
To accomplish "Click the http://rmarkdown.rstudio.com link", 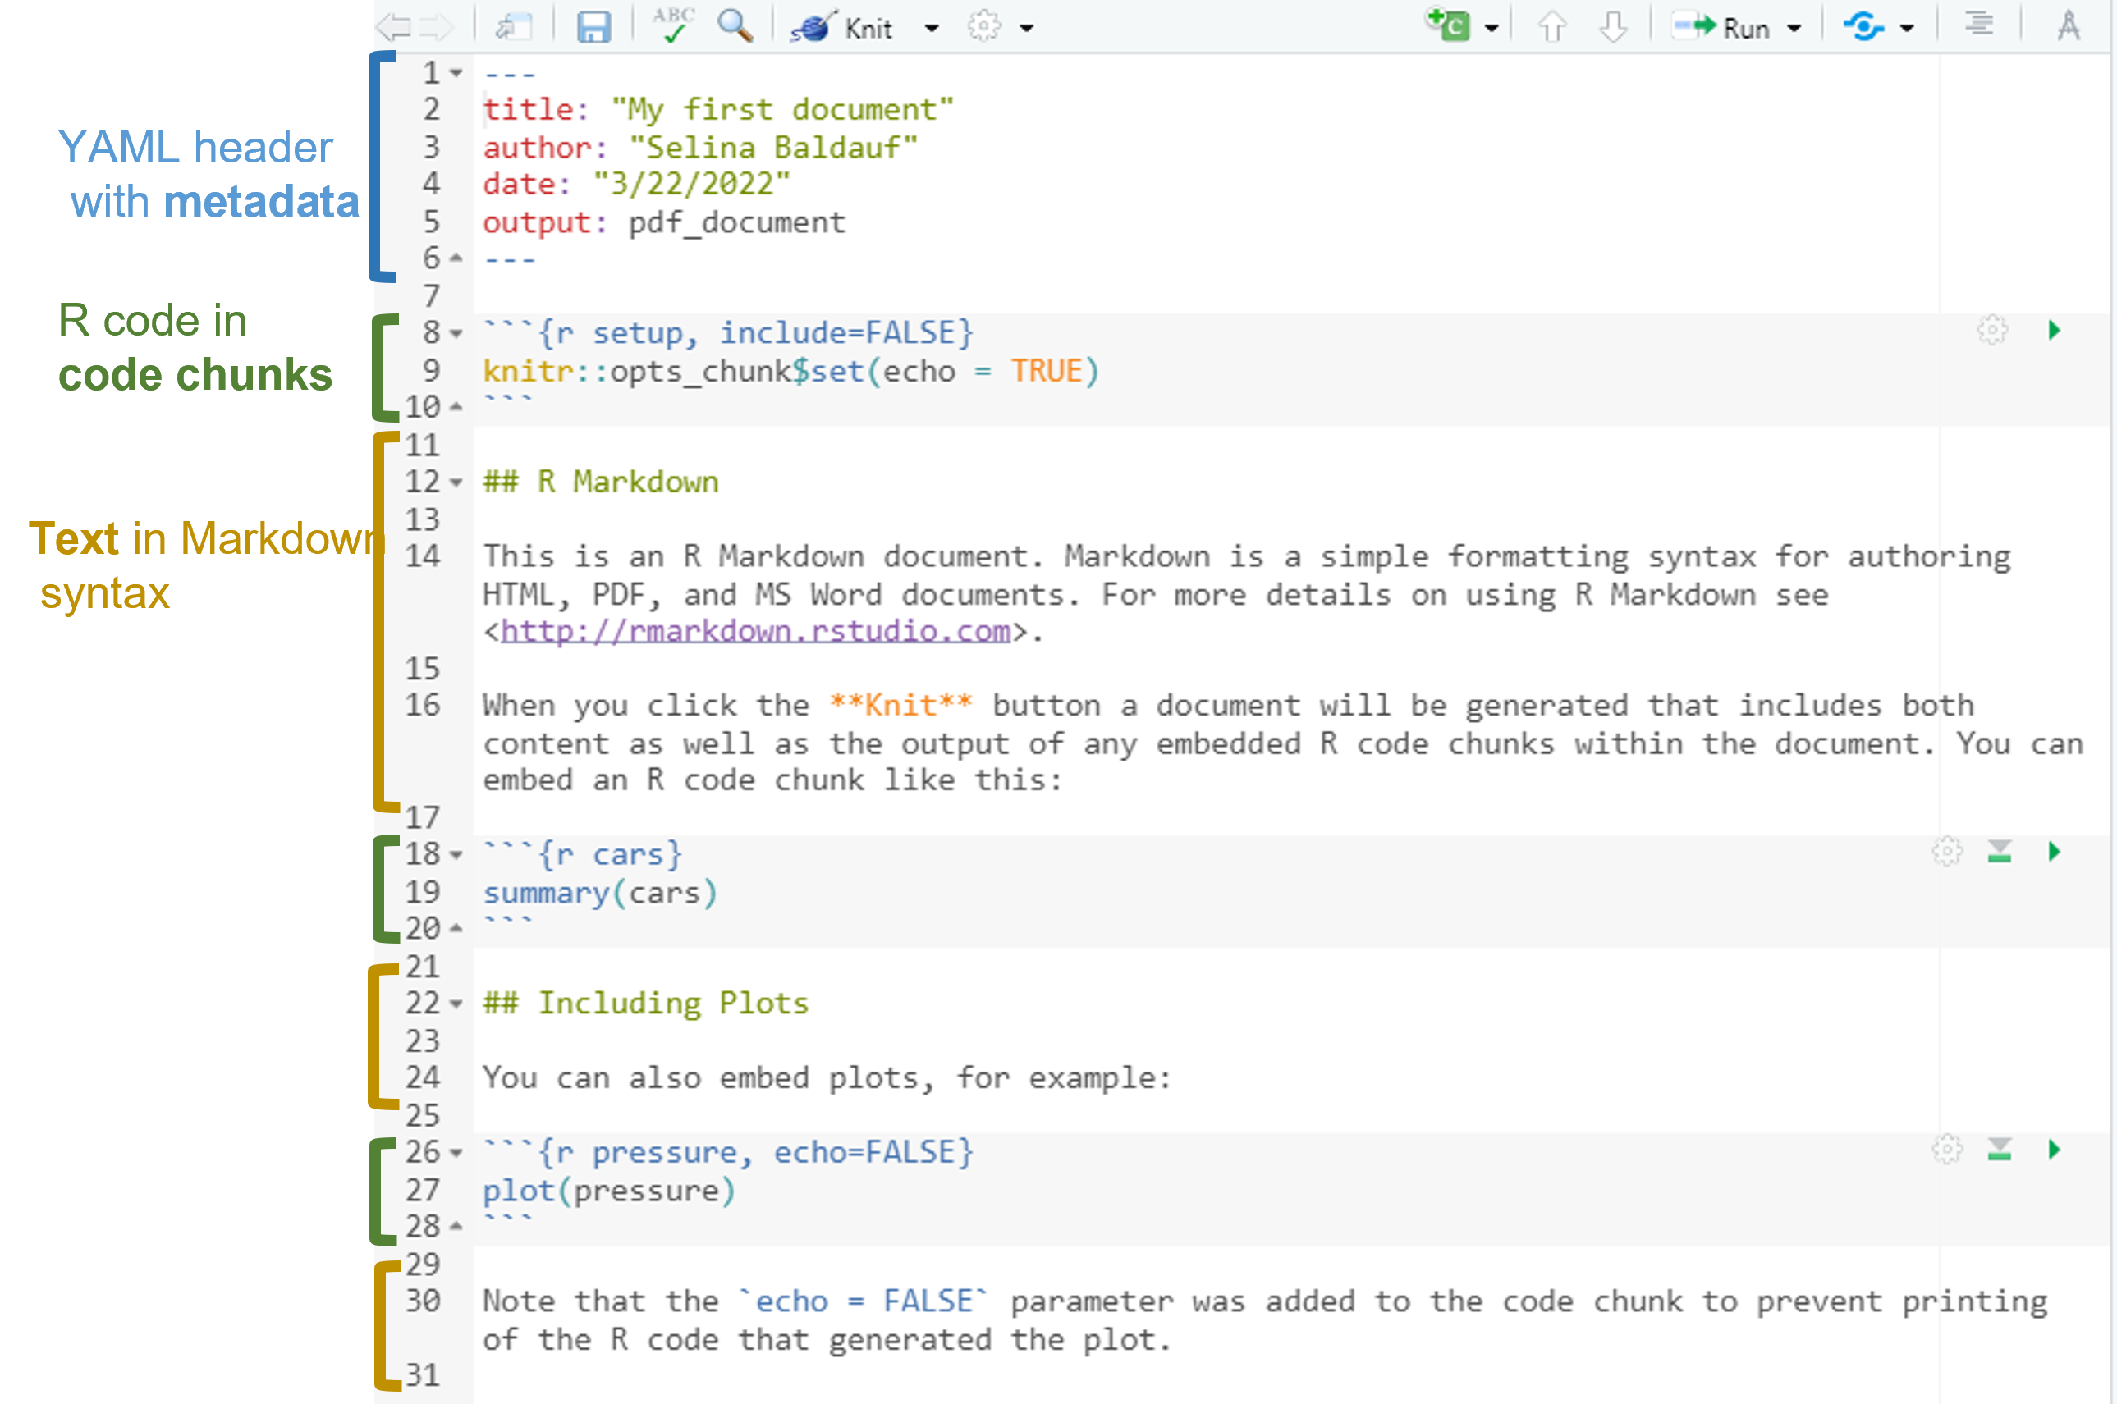I will point(756,631).
